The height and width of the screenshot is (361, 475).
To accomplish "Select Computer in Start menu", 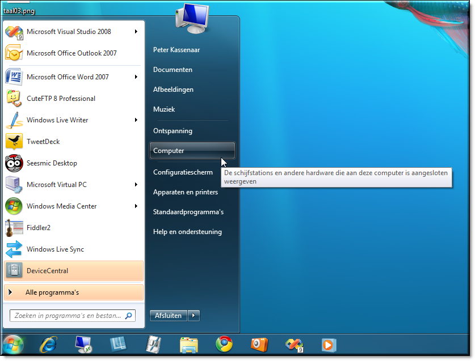I will [192, 150].
